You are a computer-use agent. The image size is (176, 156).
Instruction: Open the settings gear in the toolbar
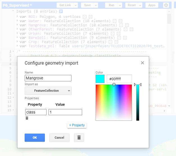pyautogui.click(x=166, y=5)
